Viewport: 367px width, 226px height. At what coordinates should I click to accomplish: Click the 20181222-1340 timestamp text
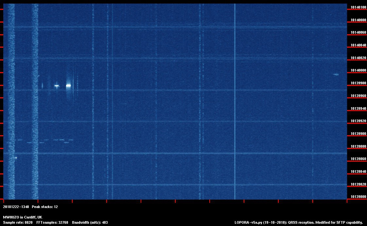[16, 207]
